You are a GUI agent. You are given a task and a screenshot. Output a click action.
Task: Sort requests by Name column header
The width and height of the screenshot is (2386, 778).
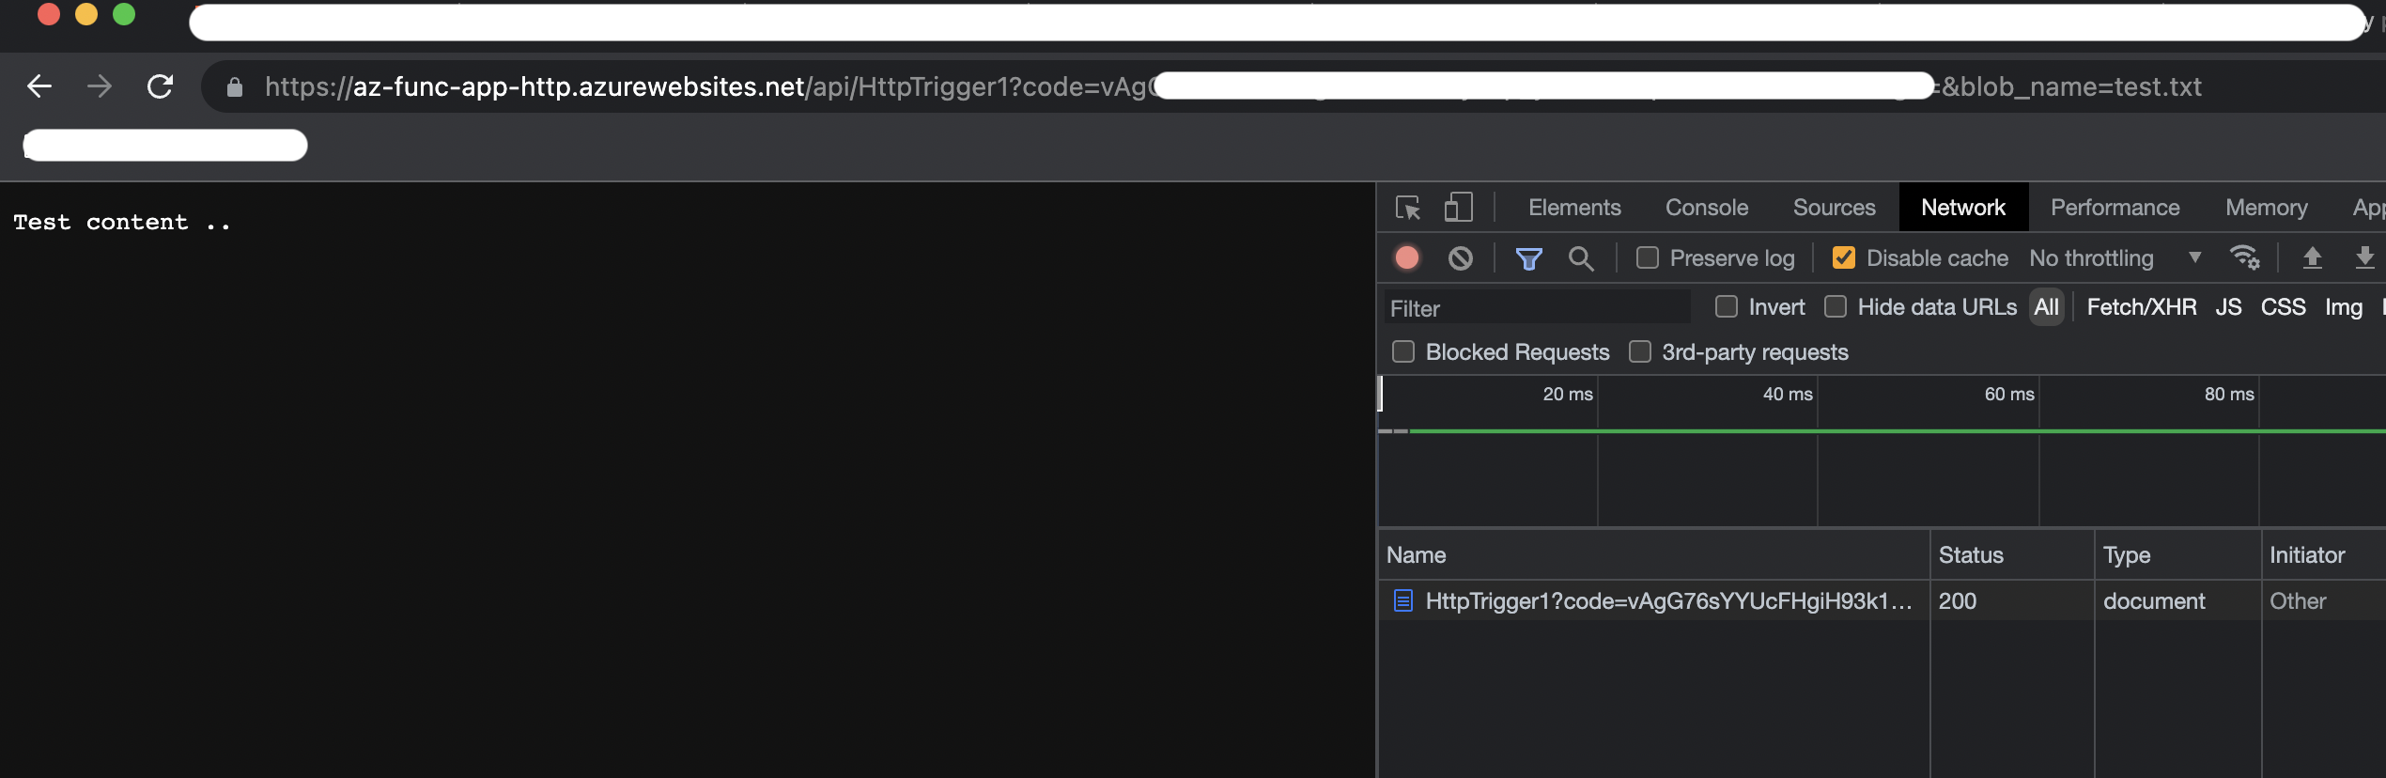pos(1653,555)
